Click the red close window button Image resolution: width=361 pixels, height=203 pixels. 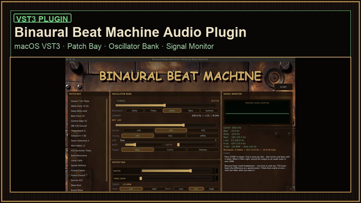pos(67,59)
